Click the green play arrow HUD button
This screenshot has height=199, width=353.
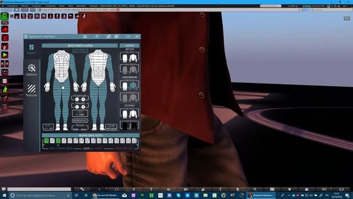[x=5, y=55]
